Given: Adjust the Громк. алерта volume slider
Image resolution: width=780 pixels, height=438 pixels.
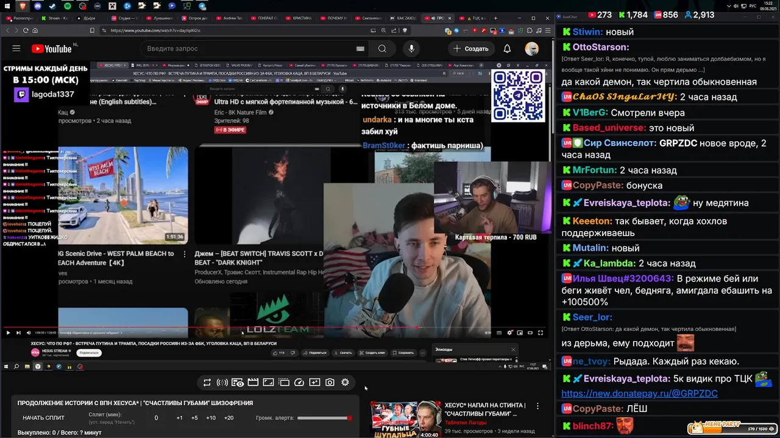Looking at the screenshot, I should pos(325,418).
